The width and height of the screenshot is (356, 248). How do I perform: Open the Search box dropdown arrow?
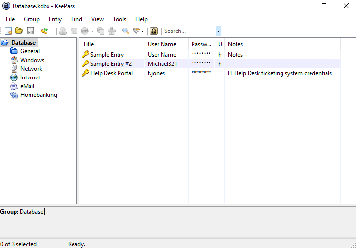[218, 31]
